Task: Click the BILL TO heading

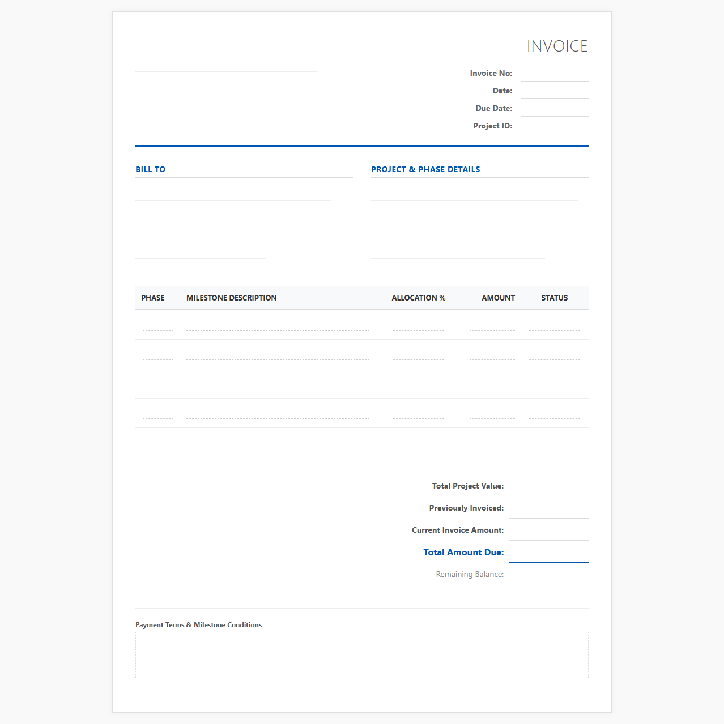Action: coord(150,169)
